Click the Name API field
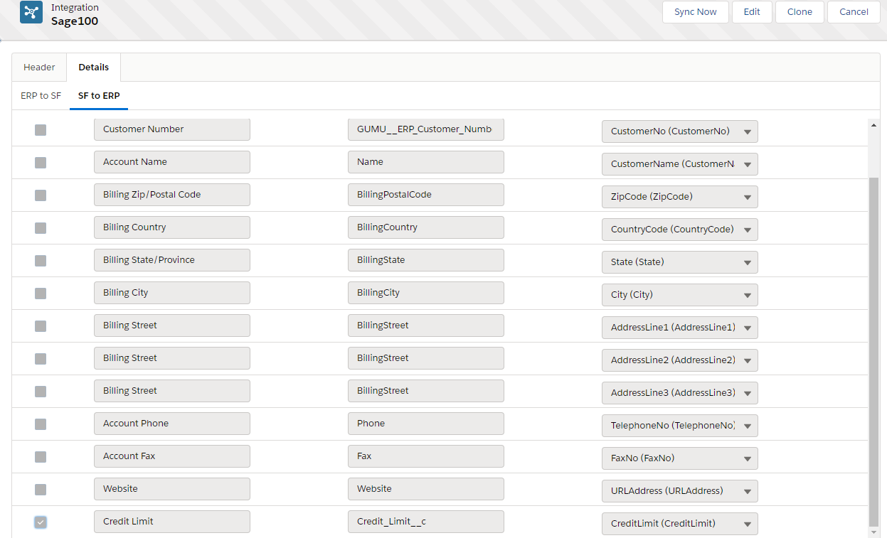The image size is (887, 538). [x=425, y=162]
